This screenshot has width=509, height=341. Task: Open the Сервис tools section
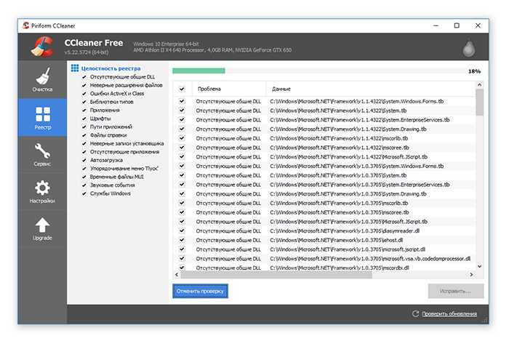(42, 155)
